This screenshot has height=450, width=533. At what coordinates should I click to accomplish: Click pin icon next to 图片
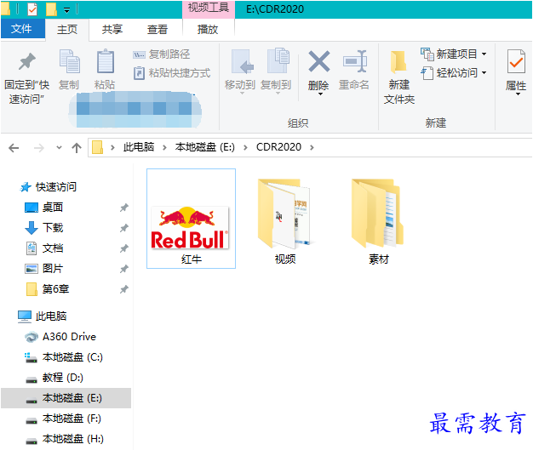pyautogui.click(x=124, y=269)
